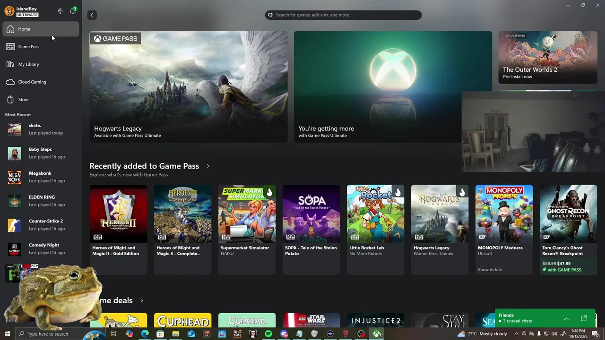Go back using the back arrow
This screenshot has height=340, width=605.
[92, 15]
